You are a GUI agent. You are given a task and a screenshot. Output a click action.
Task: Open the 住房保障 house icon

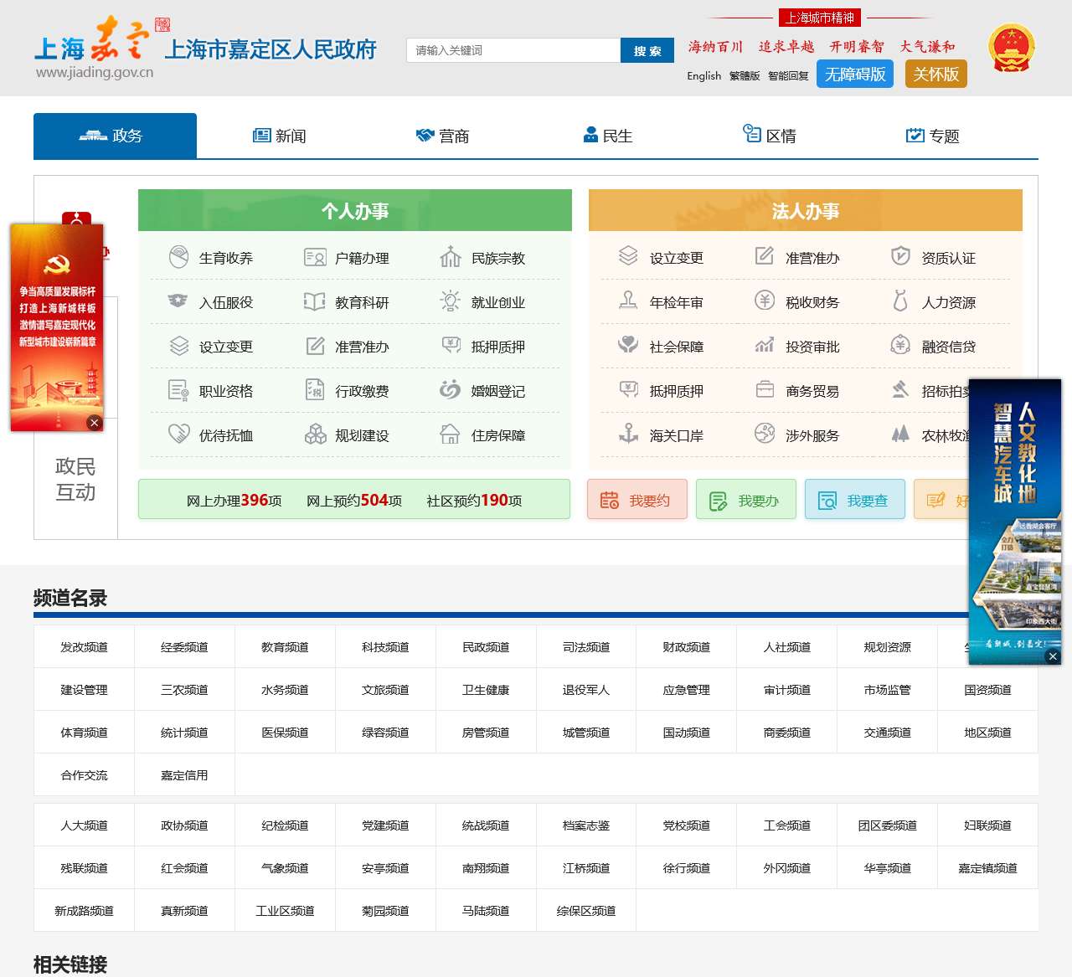click(x=451, y=435)
